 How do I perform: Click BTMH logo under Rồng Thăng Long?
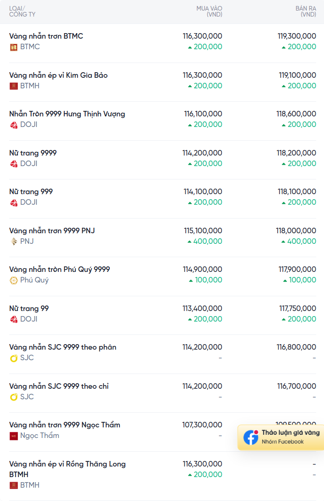point(14,485)
